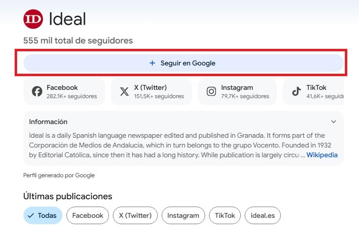
Task: Click the checkmark on the Todas chip
Action: [x=31, y=215]
